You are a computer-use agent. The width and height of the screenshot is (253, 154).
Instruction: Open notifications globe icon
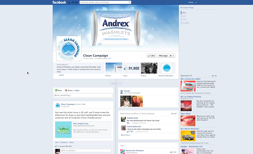pyautogui.click(x=76, y=2)
